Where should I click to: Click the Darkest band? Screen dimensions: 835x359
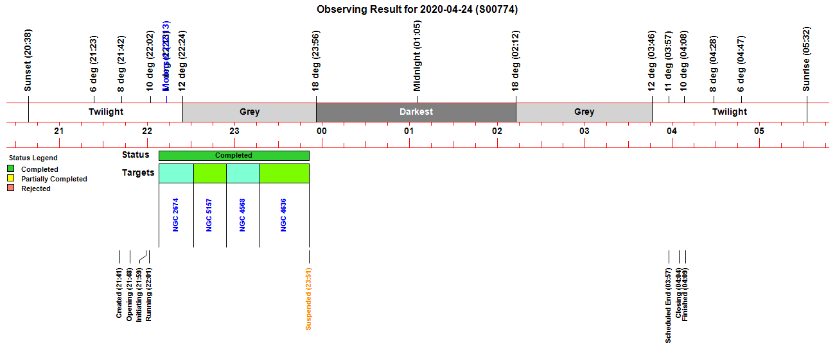[416, 112]
